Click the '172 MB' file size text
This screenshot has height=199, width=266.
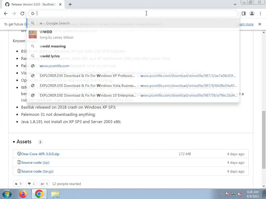coord(185,154)
